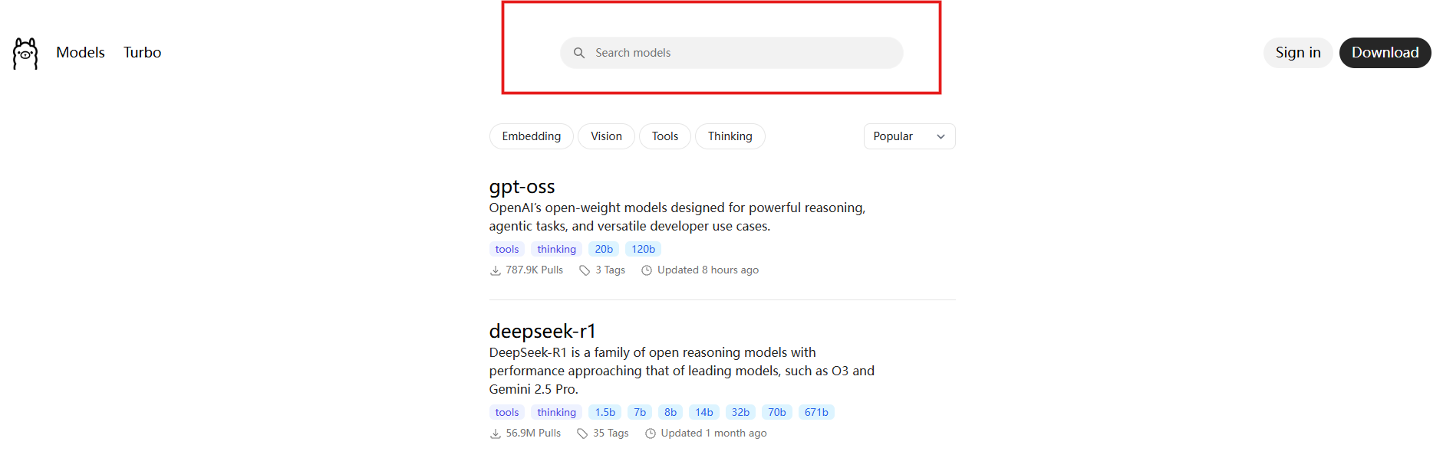Image resolution: width=1443 pixels, height=458 pixels.
Task: Select the thinking tag under deepseek-r1
Action: (557, 412)
